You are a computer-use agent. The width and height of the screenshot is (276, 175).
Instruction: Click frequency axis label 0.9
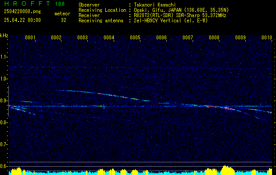coord(4,101)
